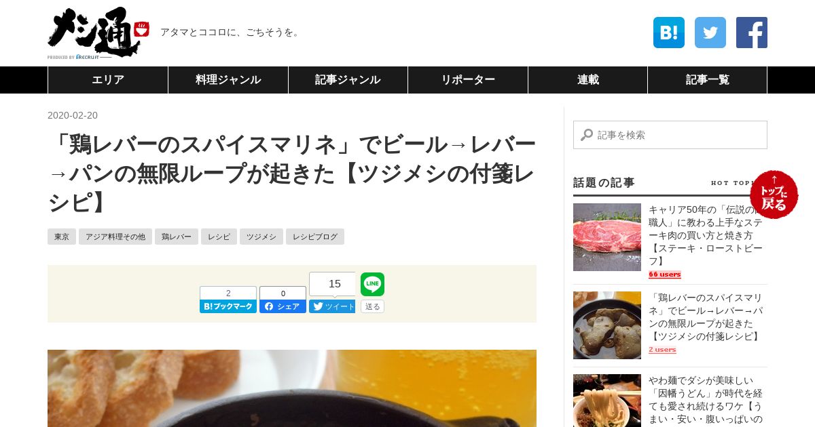Click the 鶏レバー tag
The height and width of the screenshot is (427, 815).
[x=176, y=237]
